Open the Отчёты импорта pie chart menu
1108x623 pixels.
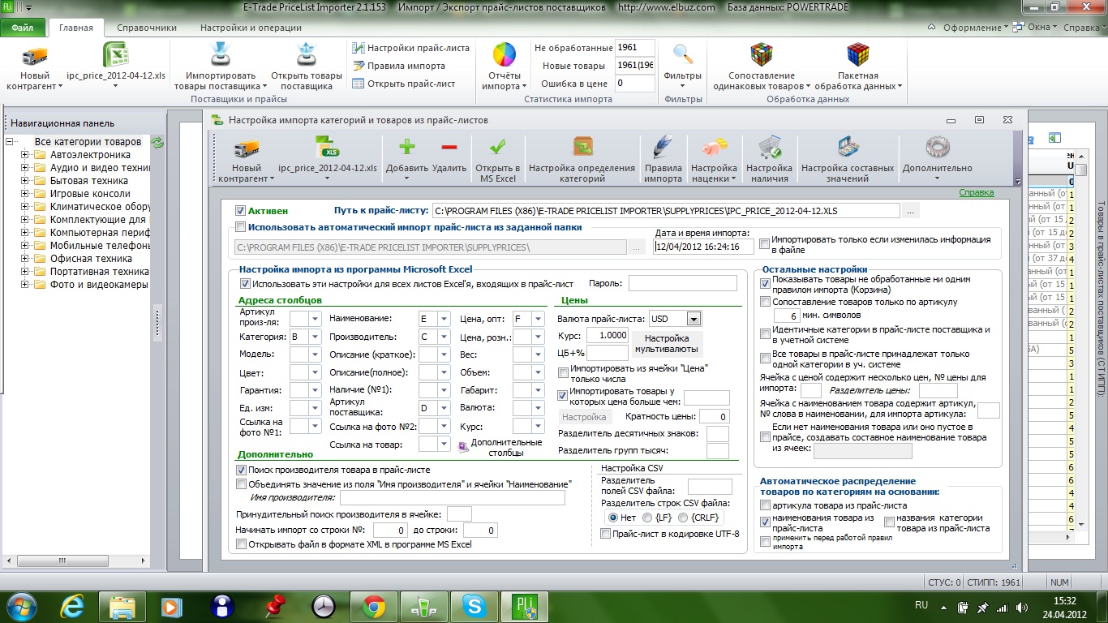click(505, 67)
